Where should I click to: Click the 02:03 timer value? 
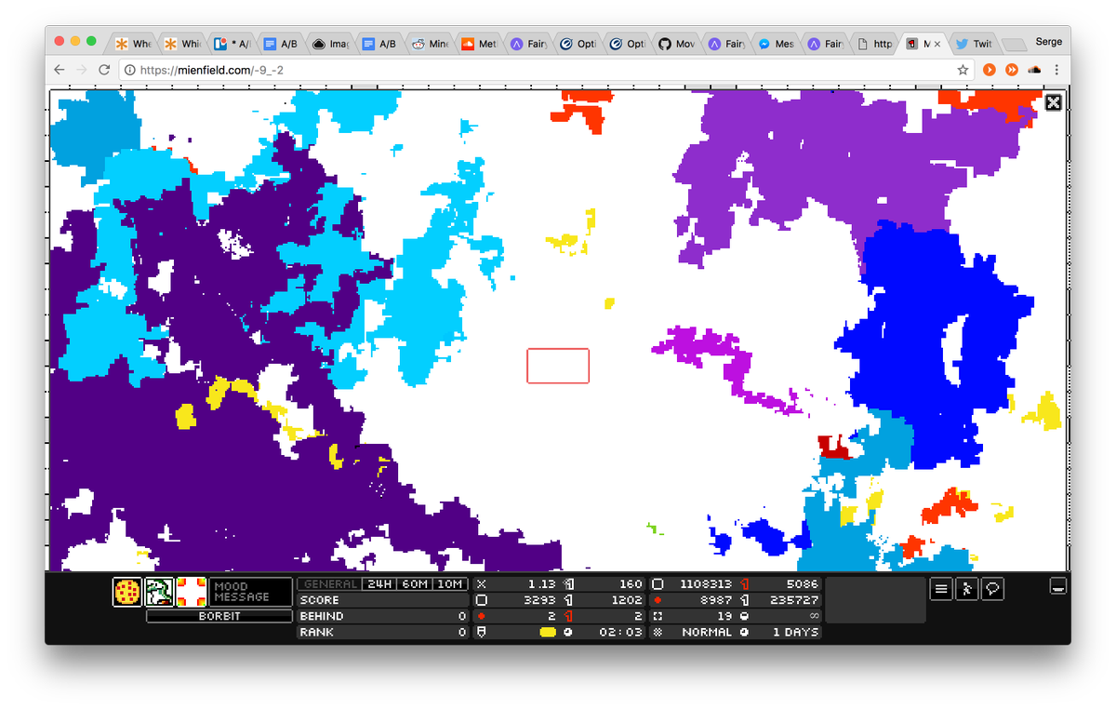point(621,632)
